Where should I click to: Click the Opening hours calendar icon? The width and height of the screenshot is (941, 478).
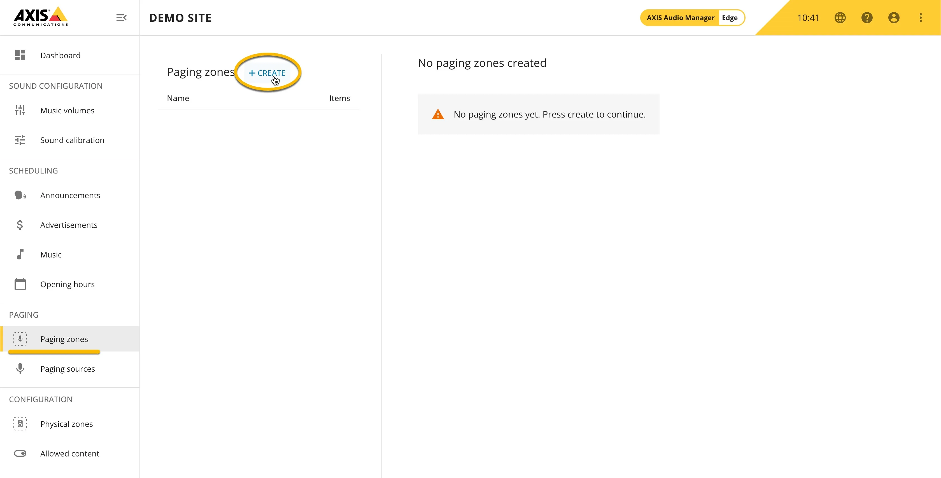20,284
